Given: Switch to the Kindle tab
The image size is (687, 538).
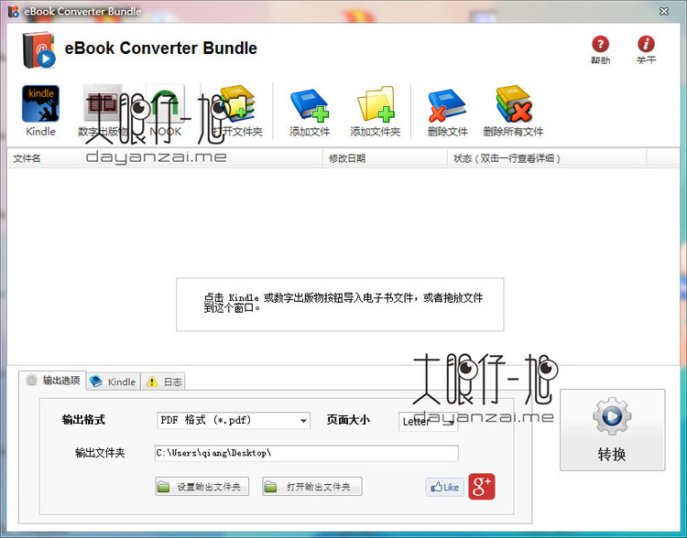Looking at the screenshot, I should coord(114,382).
